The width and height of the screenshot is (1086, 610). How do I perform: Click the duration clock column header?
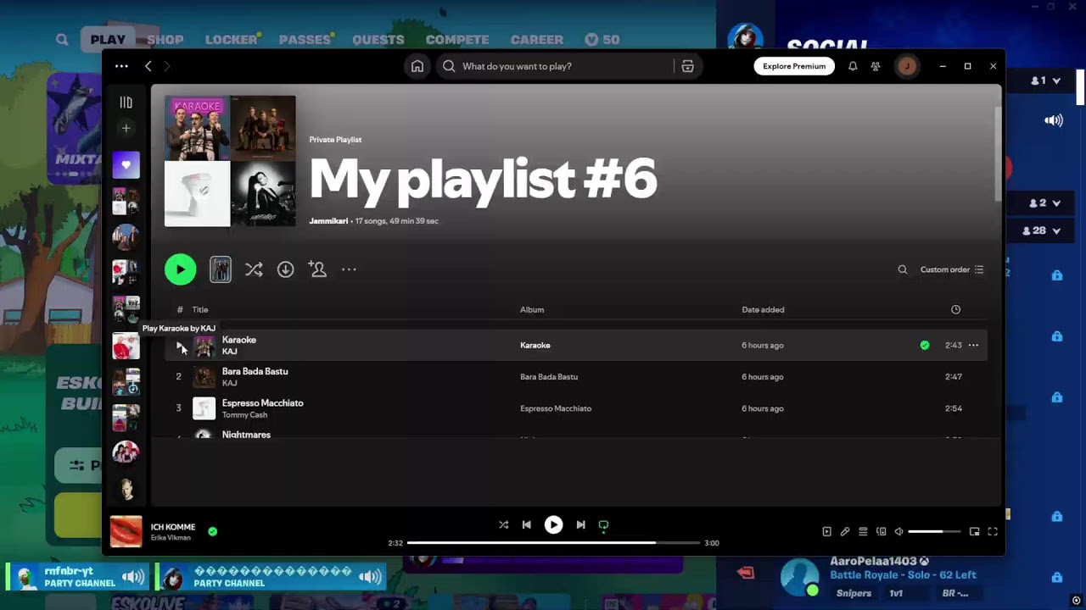click(955, 309)
